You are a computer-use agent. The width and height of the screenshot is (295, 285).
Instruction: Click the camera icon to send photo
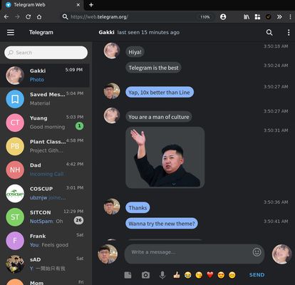point(145,275)
